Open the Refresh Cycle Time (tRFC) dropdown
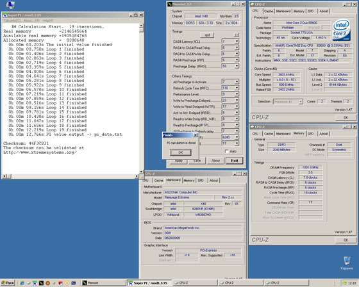The image size is (359, 287). pyautogui.click(x=237, y=88)
